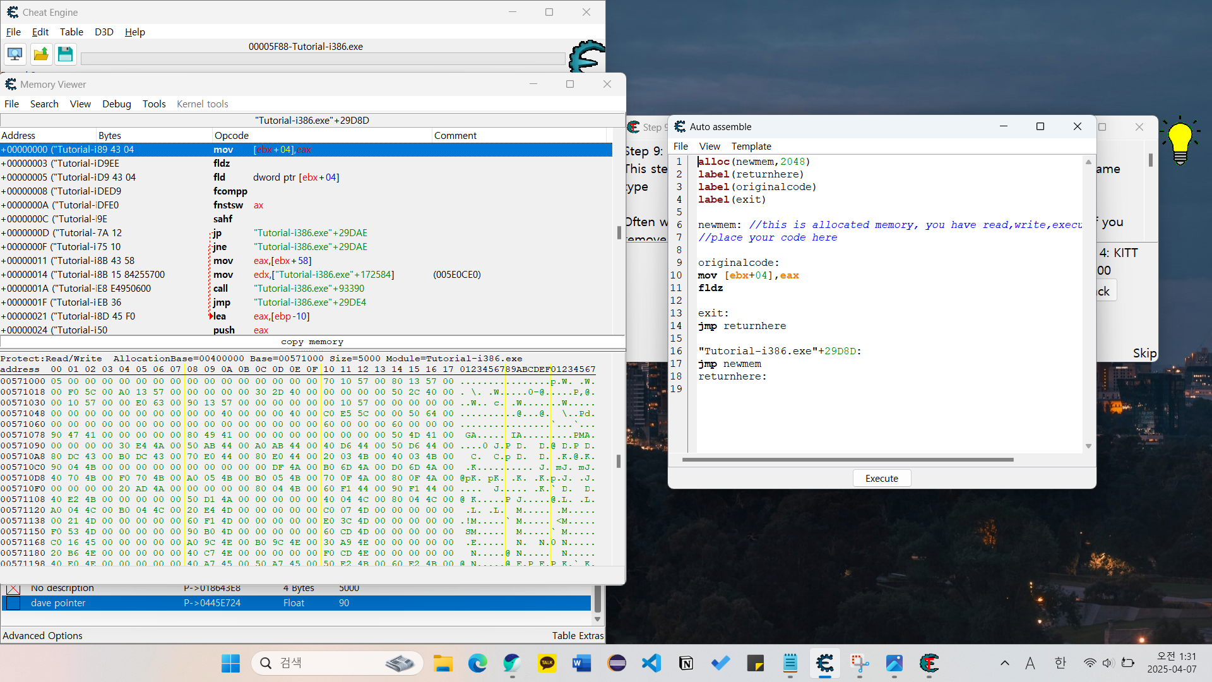Click the Cheat Engine logo at the top right
Viewport: 1212px width, 682px height.
[x=586, y=56]
